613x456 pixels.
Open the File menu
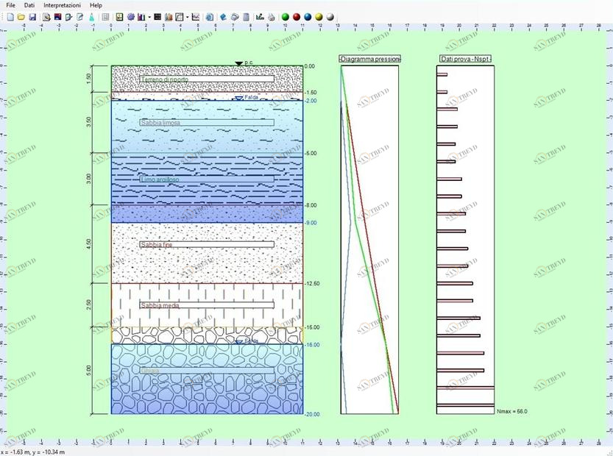pyautogui.click(x=10, y=5)
